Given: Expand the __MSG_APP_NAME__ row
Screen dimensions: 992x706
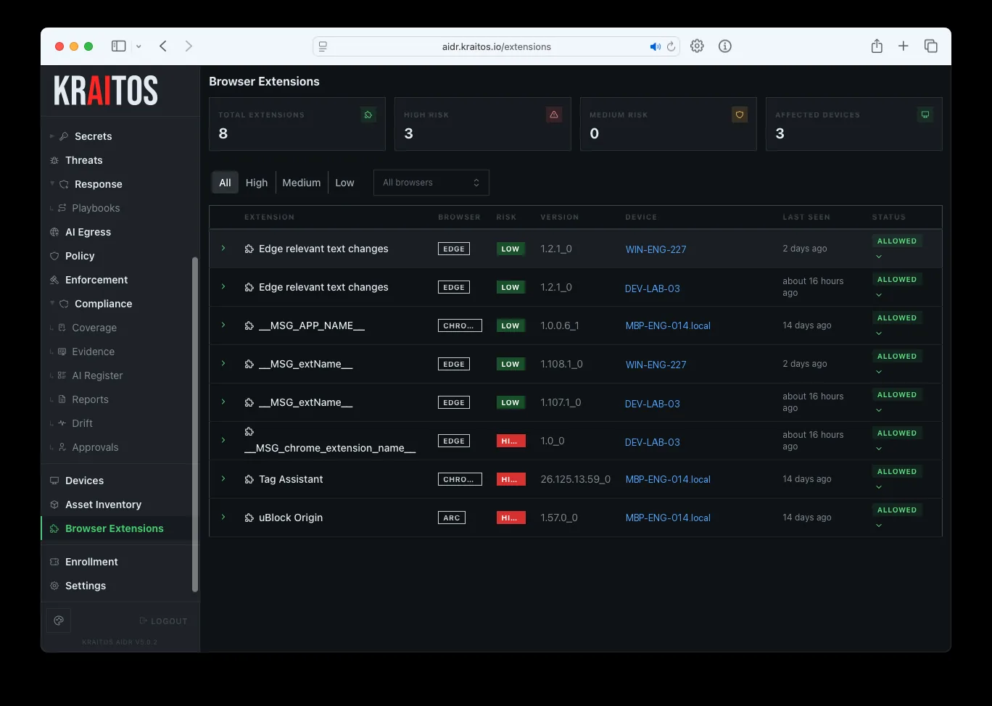Looking at the screenshot, I should click(223, 325).
